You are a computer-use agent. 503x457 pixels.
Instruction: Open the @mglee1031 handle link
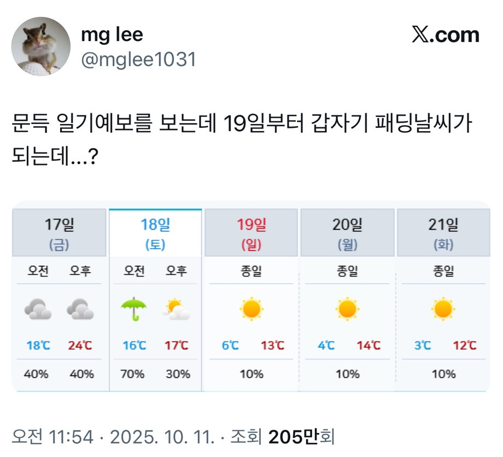tap(138, 60)
